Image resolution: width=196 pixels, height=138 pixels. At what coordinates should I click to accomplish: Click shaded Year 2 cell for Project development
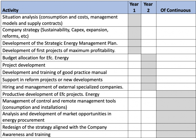pyautogui.click(x=149, y=65)
